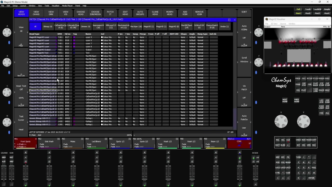Click the PATCH IT button
Screen dimensions: 332x187
110,13
